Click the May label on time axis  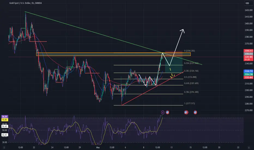pos(98,147)
